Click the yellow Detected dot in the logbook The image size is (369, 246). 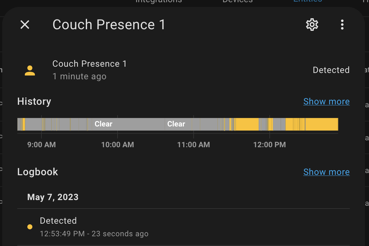[x=30, y=226]
